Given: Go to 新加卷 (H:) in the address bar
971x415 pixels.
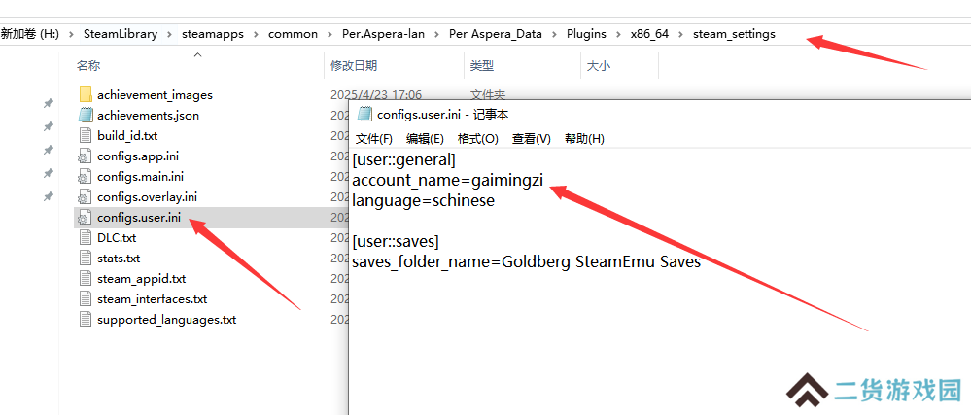Looking at the screenshot, I should (30, 34).
